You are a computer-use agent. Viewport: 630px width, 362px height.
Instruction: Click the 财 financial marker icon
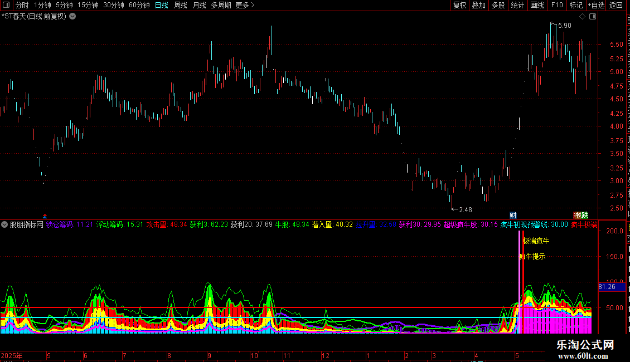coord(513,216)
